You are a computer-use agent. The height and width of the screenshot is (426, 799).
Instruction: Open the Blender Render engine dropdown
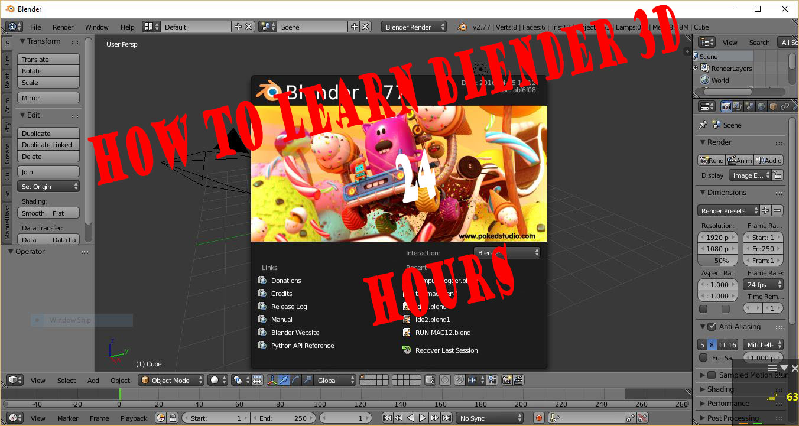[x=414, y=27]
